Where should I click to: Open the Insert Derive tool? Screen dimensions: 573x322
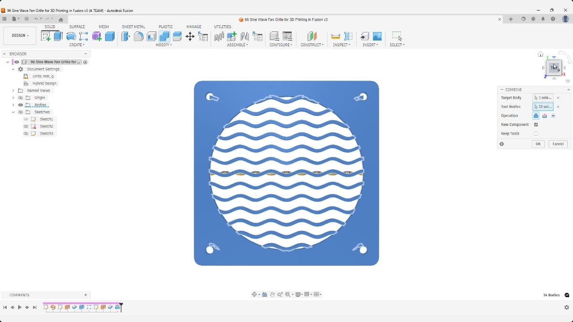pos(364,36)
